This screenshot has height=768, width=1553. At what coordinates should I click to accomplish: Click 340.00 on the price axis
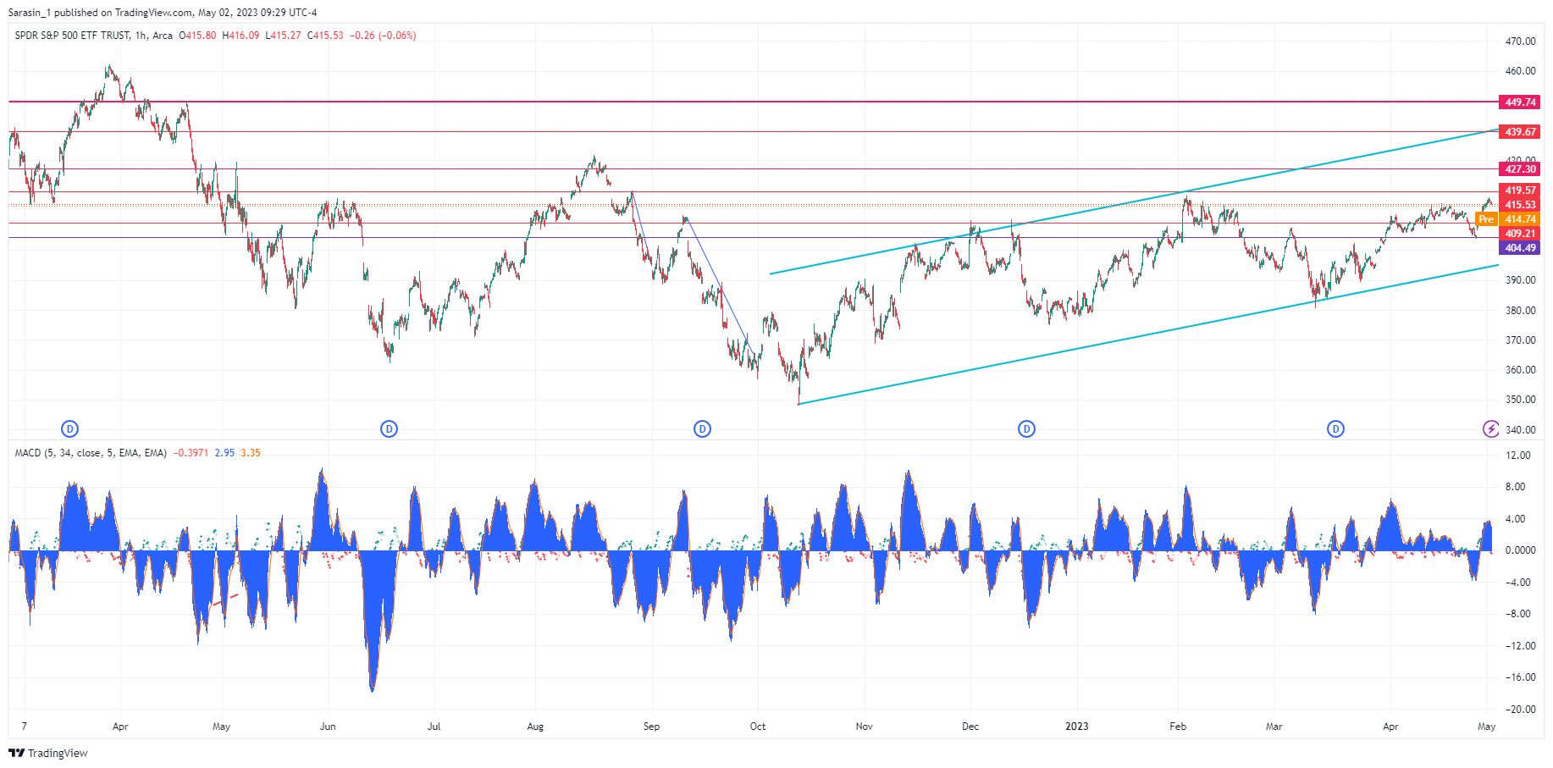pyautogui.click(x=1520, y=430)
